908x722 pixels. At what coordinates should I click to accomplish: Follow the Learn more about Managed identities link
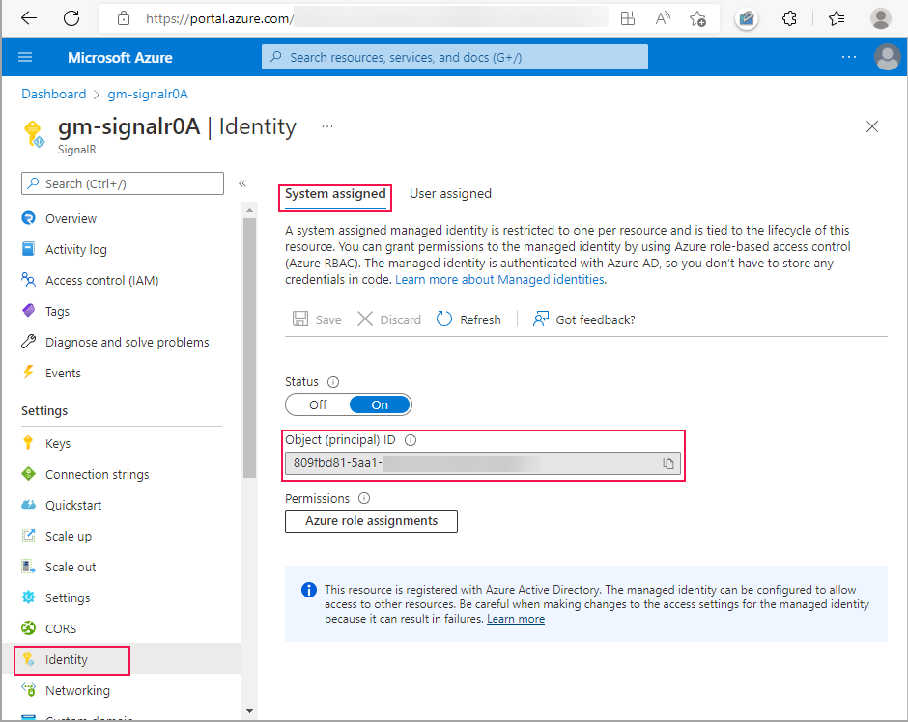(x=498, y=279)
